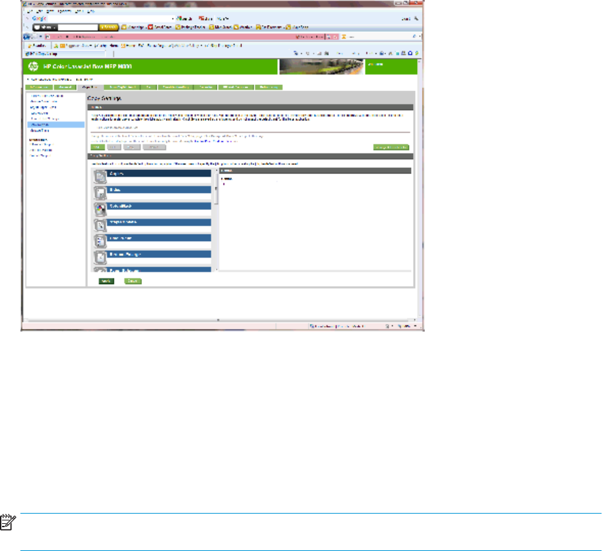The image size is (602, 551).
Task: Switch to the General tab
Action: 65,87
